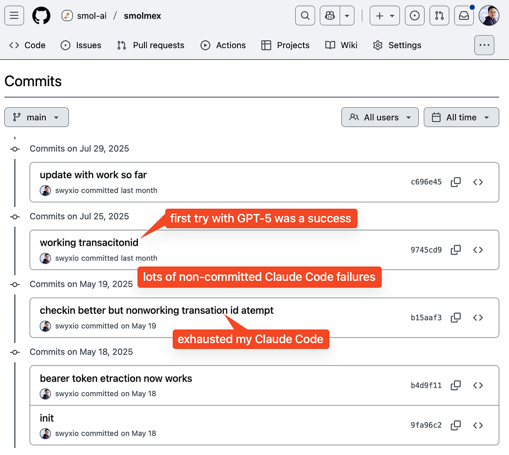Screen dimensions: 509x455
Task: Copy full SHA for c696e45
Action: pos(456,182)
